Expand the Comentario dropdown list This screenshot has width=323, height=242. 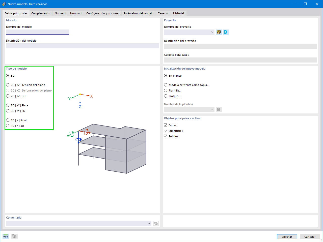(149, 223)
